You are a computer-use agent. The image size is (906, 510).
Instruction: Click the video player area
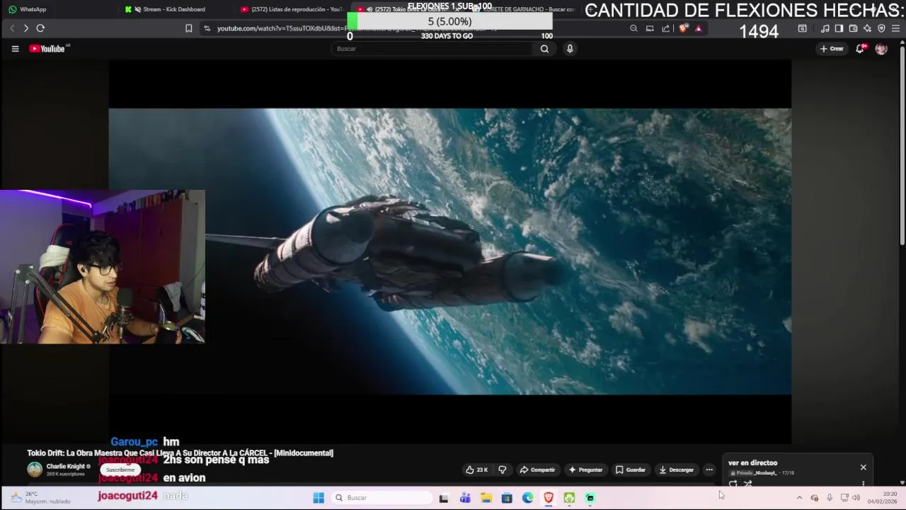(x=449, y=251)
